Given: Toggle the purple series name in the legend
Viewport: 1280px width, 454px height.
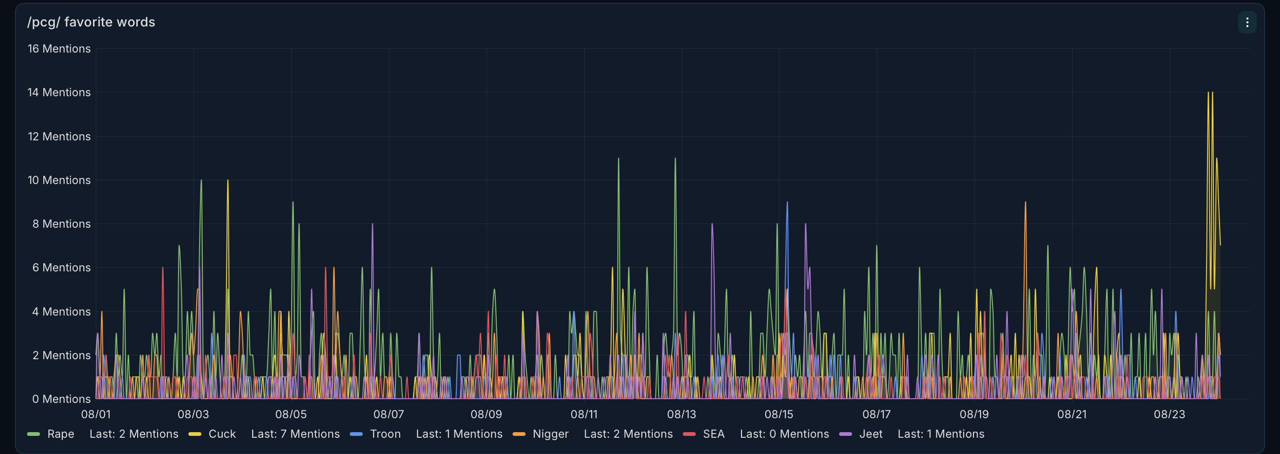Looking at the screenshot, I should click(x=871, y=434).
